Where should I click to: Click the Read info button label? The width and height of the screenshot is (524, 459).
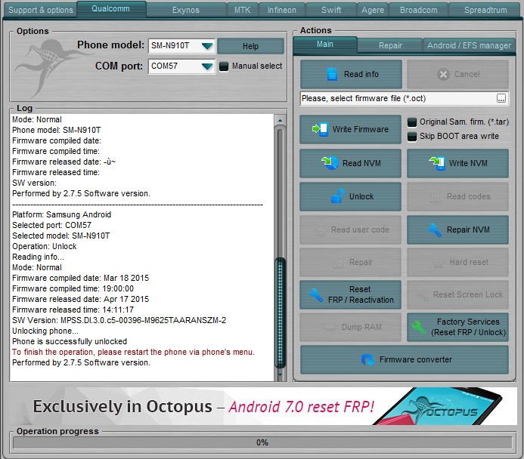[361, 74]
